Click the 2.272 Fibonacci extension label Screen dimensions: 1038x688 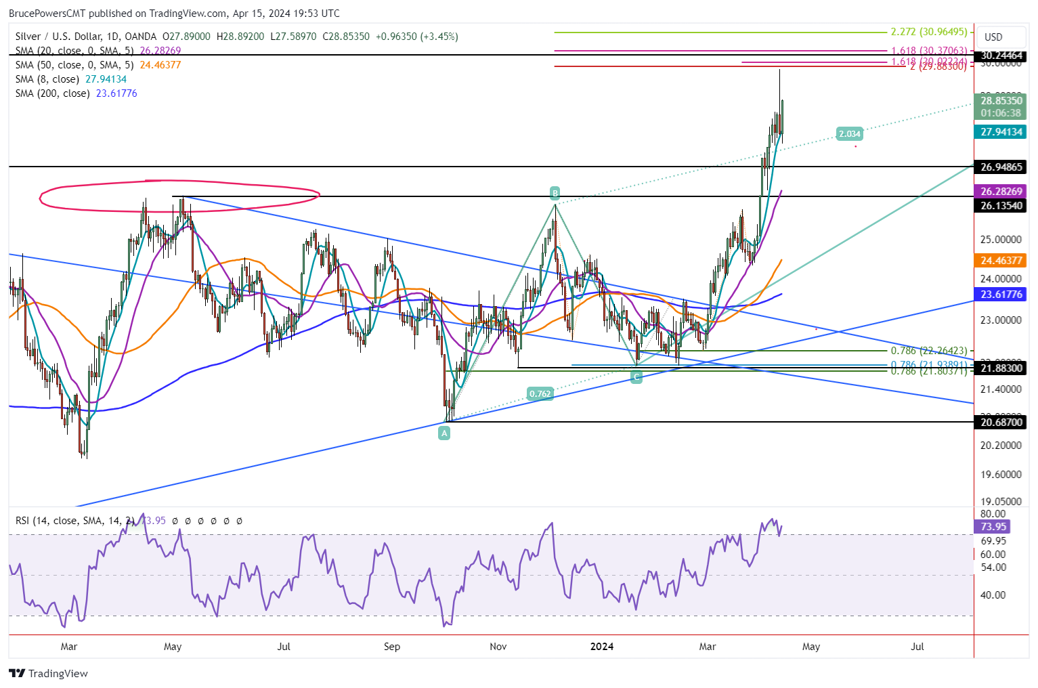point(928,32)
